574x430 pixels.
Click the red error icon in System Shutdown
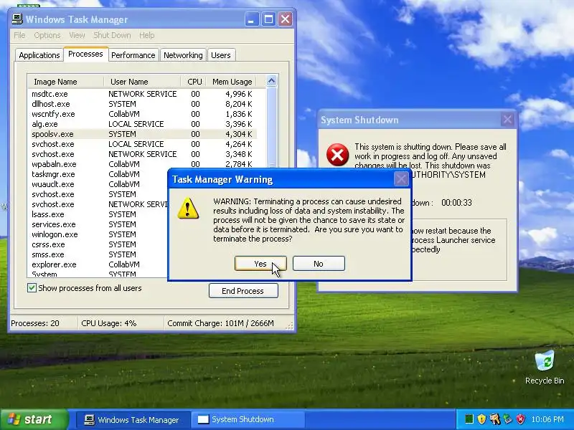pos(337,155)
